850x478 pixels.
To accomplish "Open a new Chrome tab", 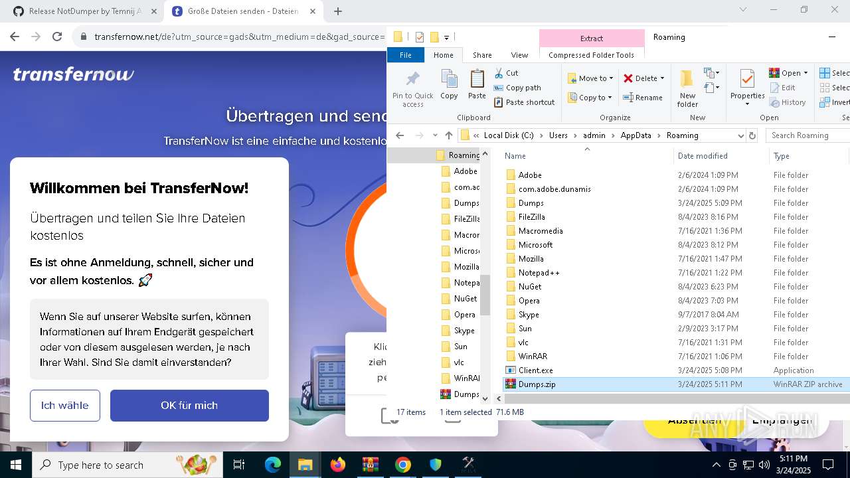I will 338,11.
